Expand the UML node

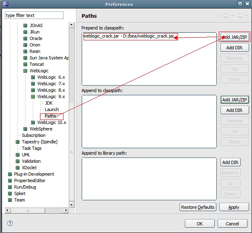coord(17,155)
